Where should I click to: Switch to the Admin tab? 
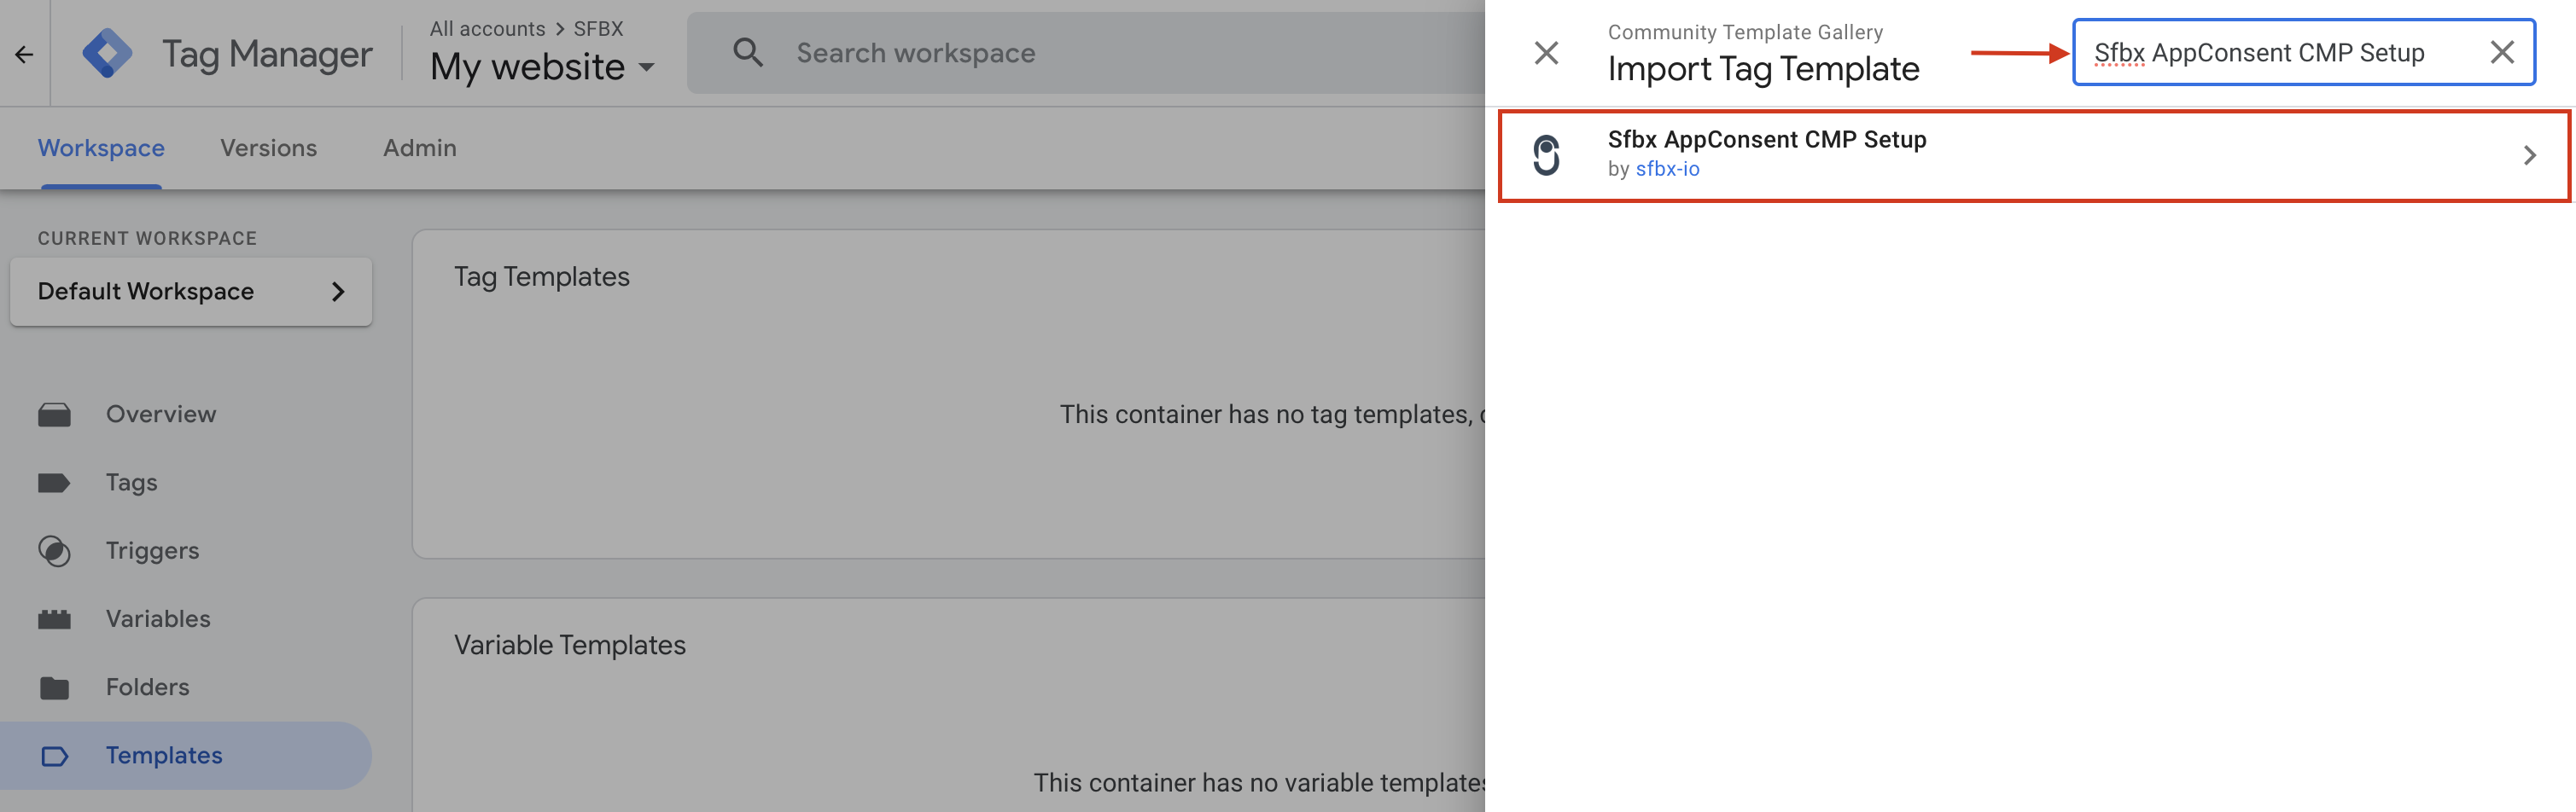coord(419,148)
